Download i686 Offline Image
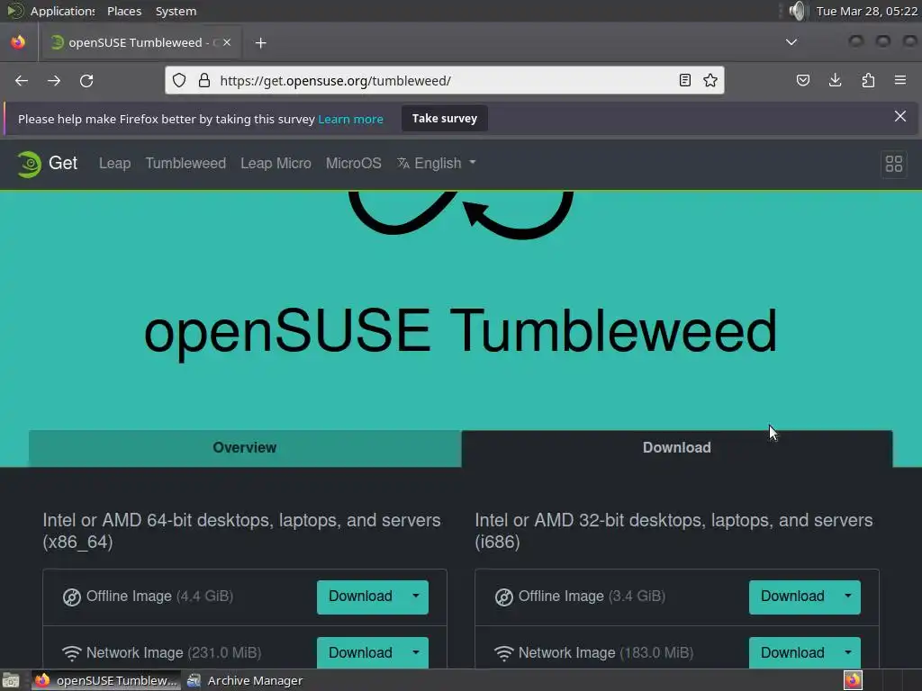Image resolution: width=922 pixels, height=691 pixels. 792,597
